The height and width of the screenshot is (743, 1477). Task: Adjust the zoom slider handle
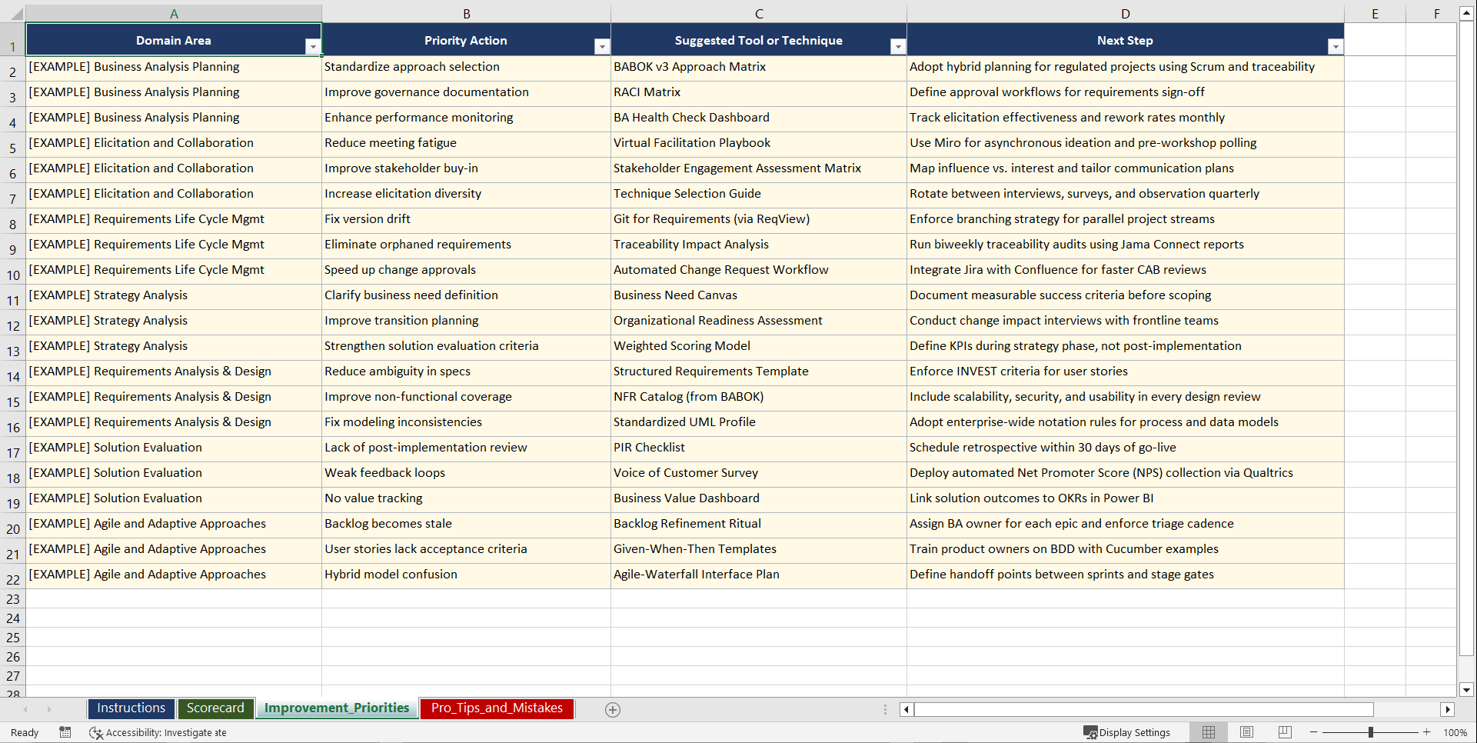pos(1370,731)
